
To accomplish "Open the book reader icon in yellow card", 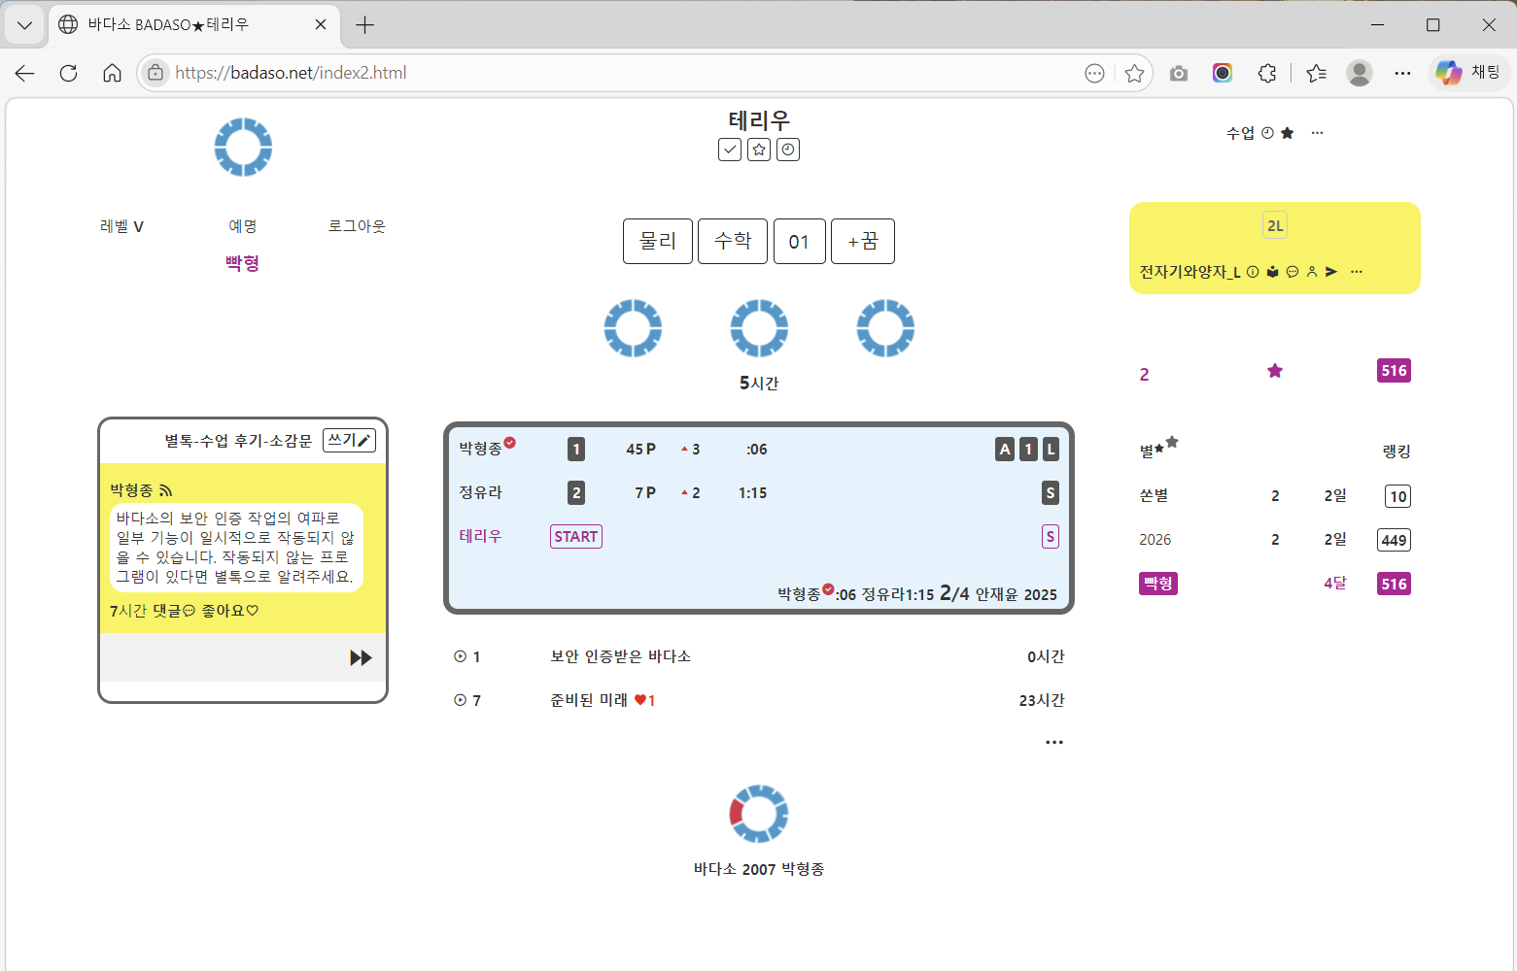I will point(1272,272).
